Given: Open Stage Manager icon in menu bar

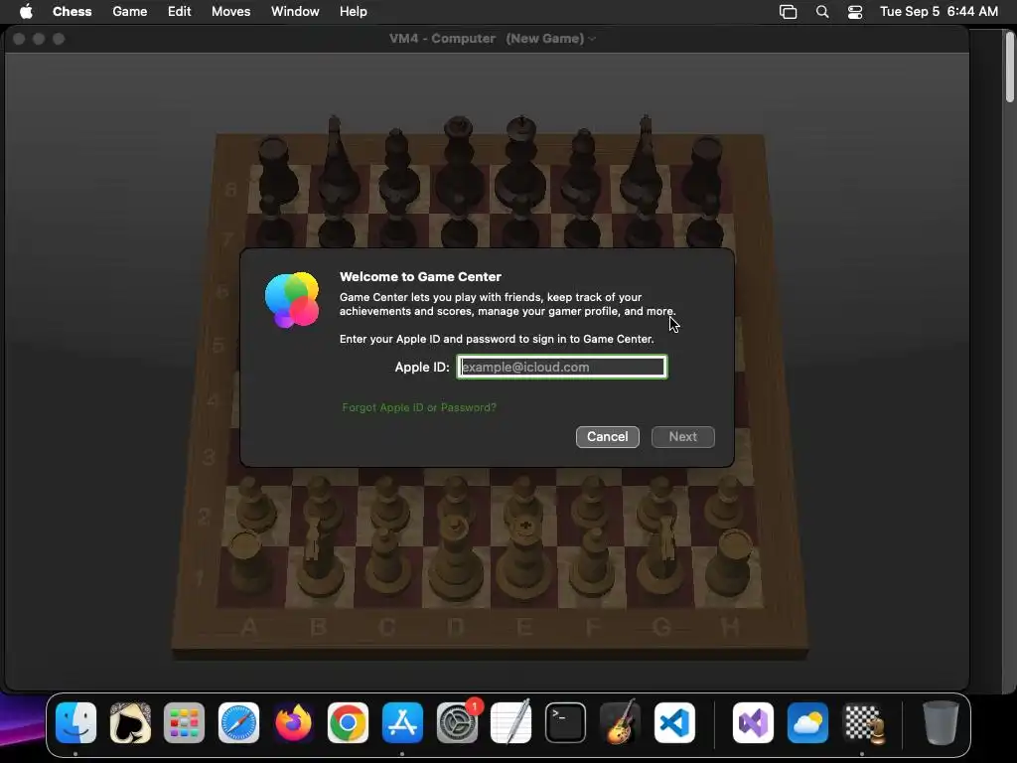Looking at the screenshot, I should tap(788, 12).
